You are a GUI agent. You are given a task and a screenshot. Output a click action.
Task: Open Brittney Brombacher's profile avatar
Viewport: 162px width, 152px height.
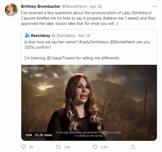(x=11, y=10)
